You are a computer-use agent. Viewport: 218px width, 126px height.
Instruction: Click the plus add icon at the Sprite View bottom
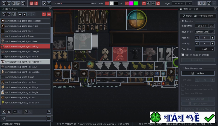[x=15, y=112]
